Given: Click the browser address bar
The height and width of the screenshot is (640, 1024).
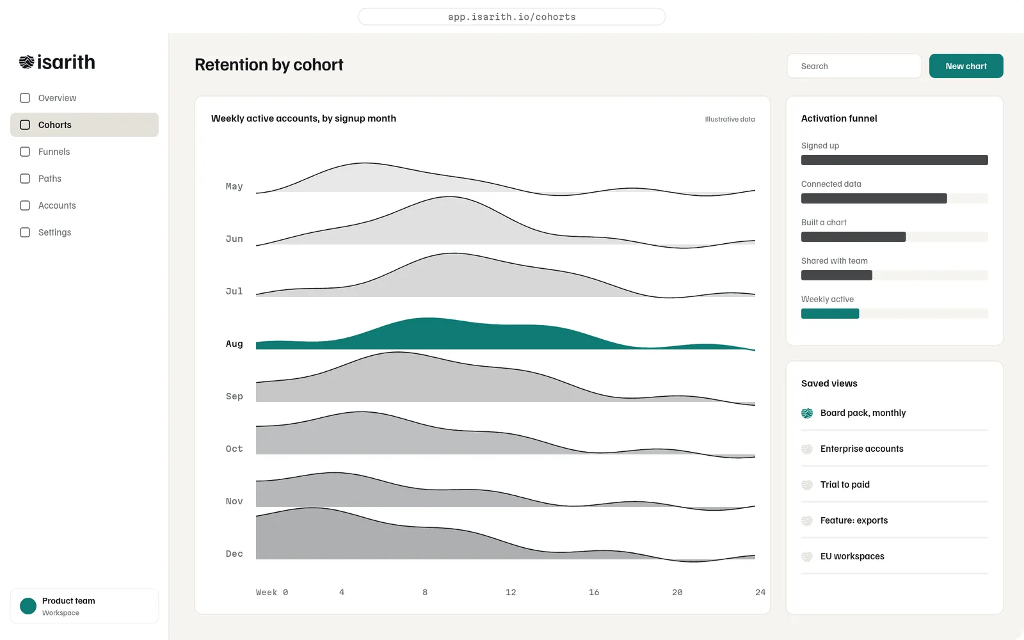Looking at the screenshot, I should pos(512,17).
